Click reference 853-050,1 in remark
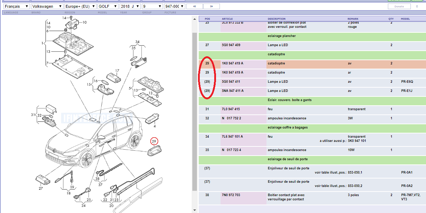This screenshot has width=426, height=213. tap(355, 173)
